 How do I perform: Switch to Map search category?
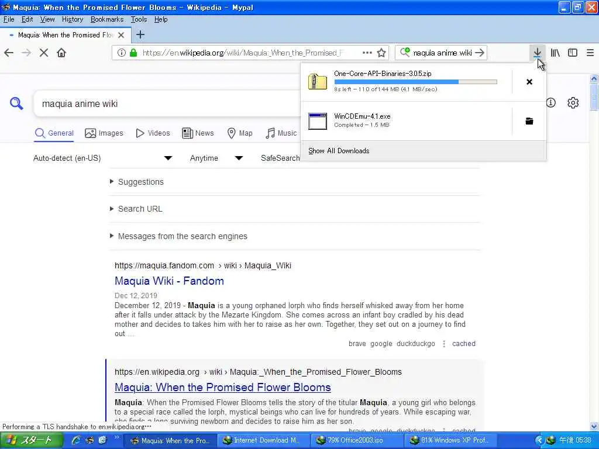click(x=240, y=133)
